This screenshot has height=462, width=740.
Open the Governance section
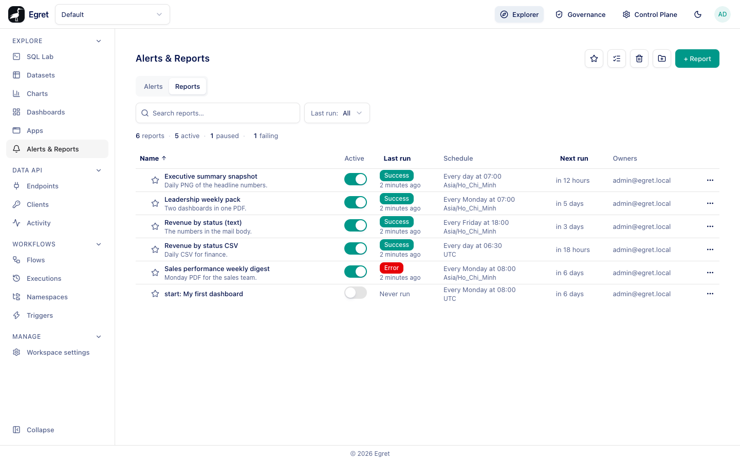click(x=580, y=14)
